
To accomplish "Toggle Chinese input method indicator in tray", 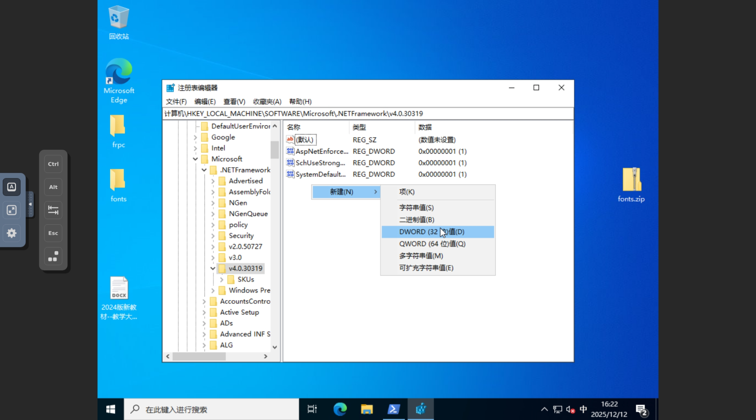I will coord(583,409).
